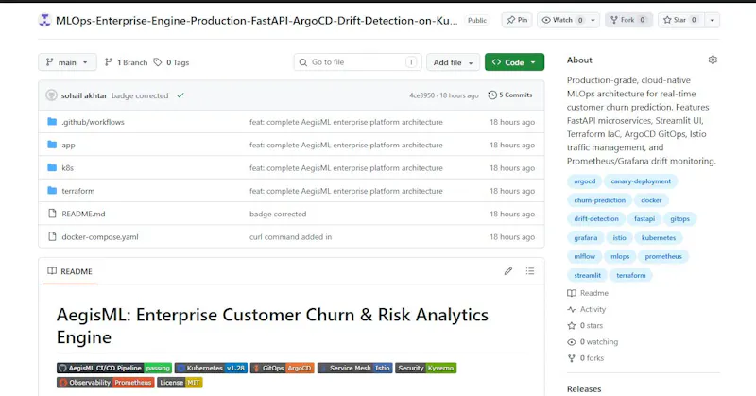The width and height of the screenshot is (756, 396).
Task: Open the green Code dropdown
Action: coord(514,62)
